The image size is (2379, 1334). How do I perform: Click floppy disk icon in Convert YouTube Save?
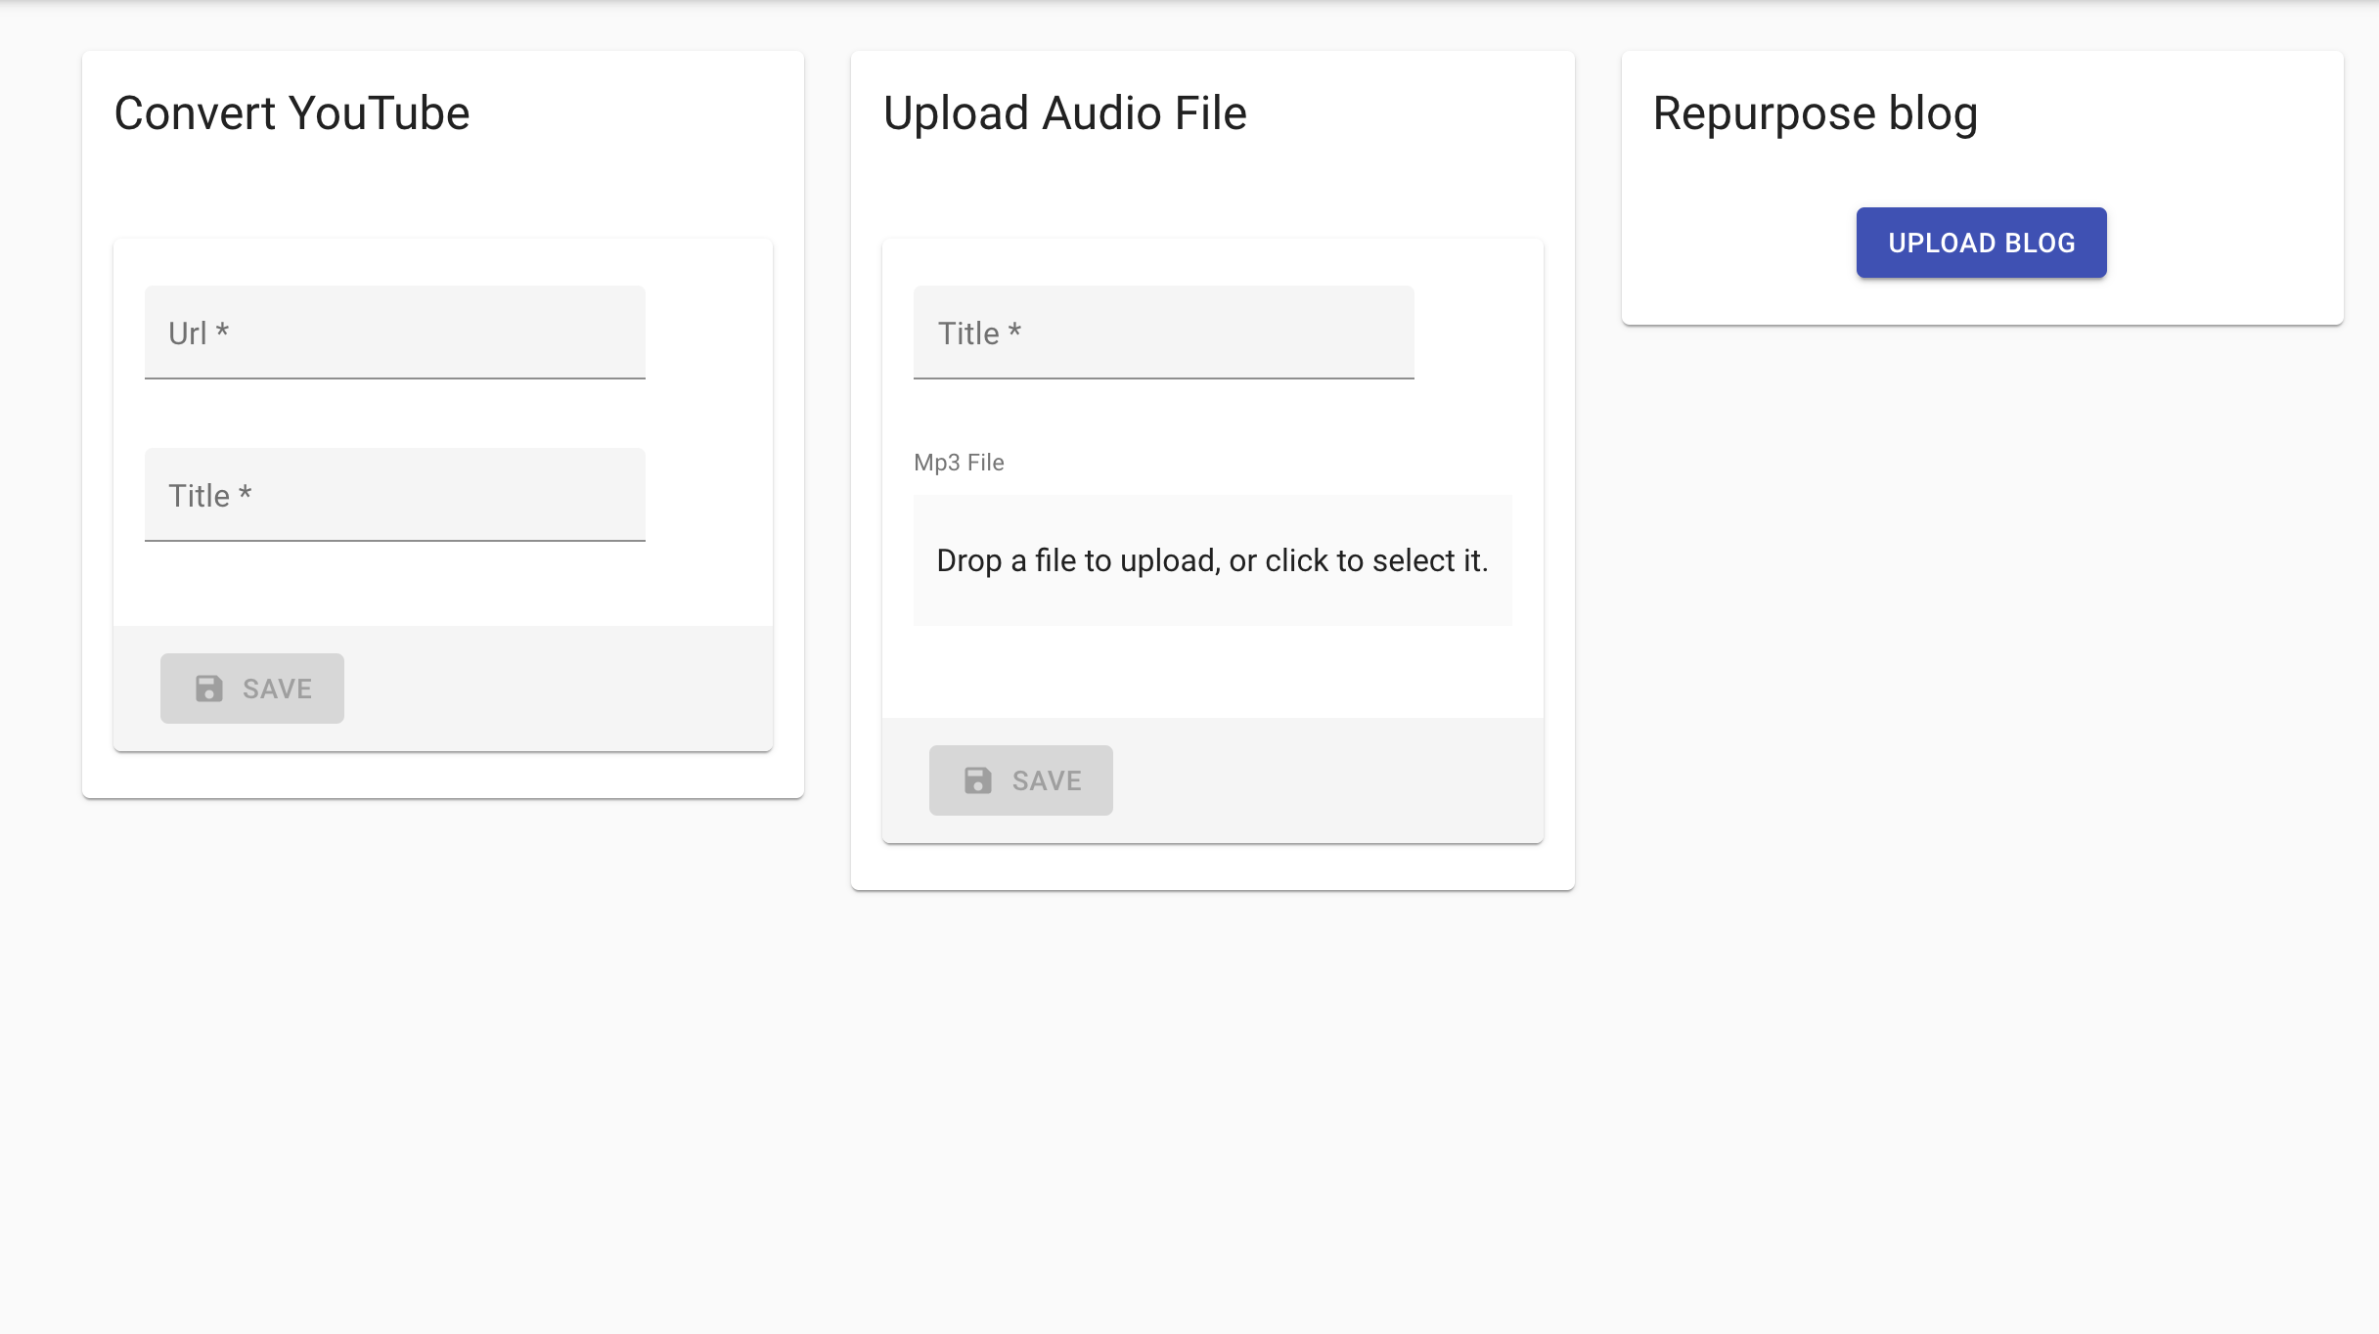(208, 689)
